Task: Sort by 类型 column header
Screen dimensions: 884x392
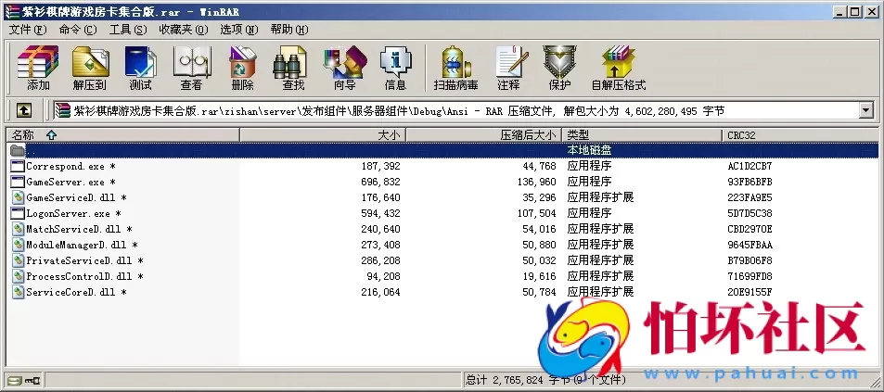Action: click(x=642, y=135)
